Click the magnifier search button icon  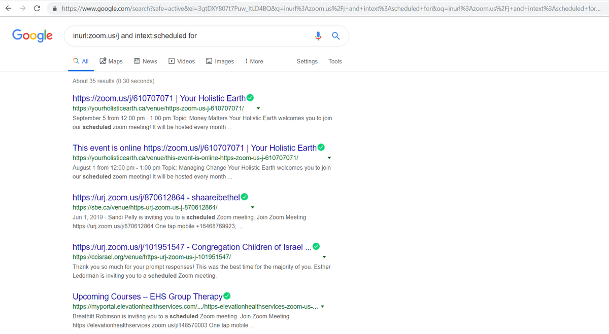335,35
